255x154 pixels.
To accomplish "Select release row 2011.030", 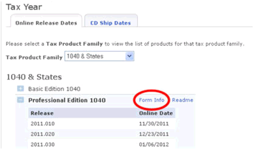I will [x=102, y=144].
